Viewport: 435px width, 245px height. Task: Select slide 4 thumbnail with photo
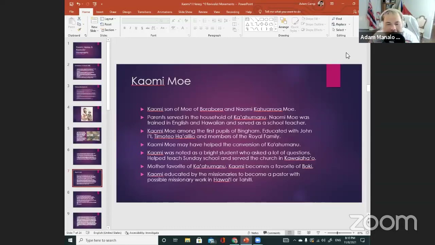(87, 114)
